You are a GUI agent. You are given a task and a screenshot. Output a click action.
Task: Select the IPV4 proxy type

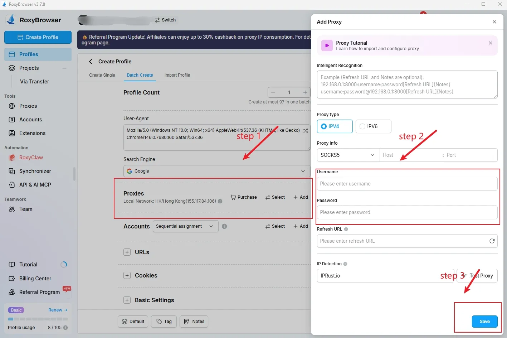[x=335, y=126]
